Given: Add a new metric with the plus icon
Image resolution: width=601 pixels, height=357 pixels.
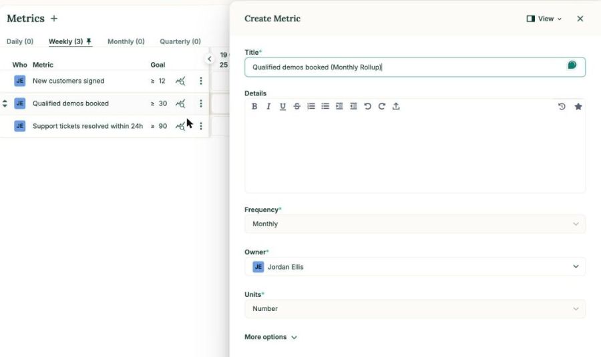Looking at the screenshot, I should tap(54, 19).
